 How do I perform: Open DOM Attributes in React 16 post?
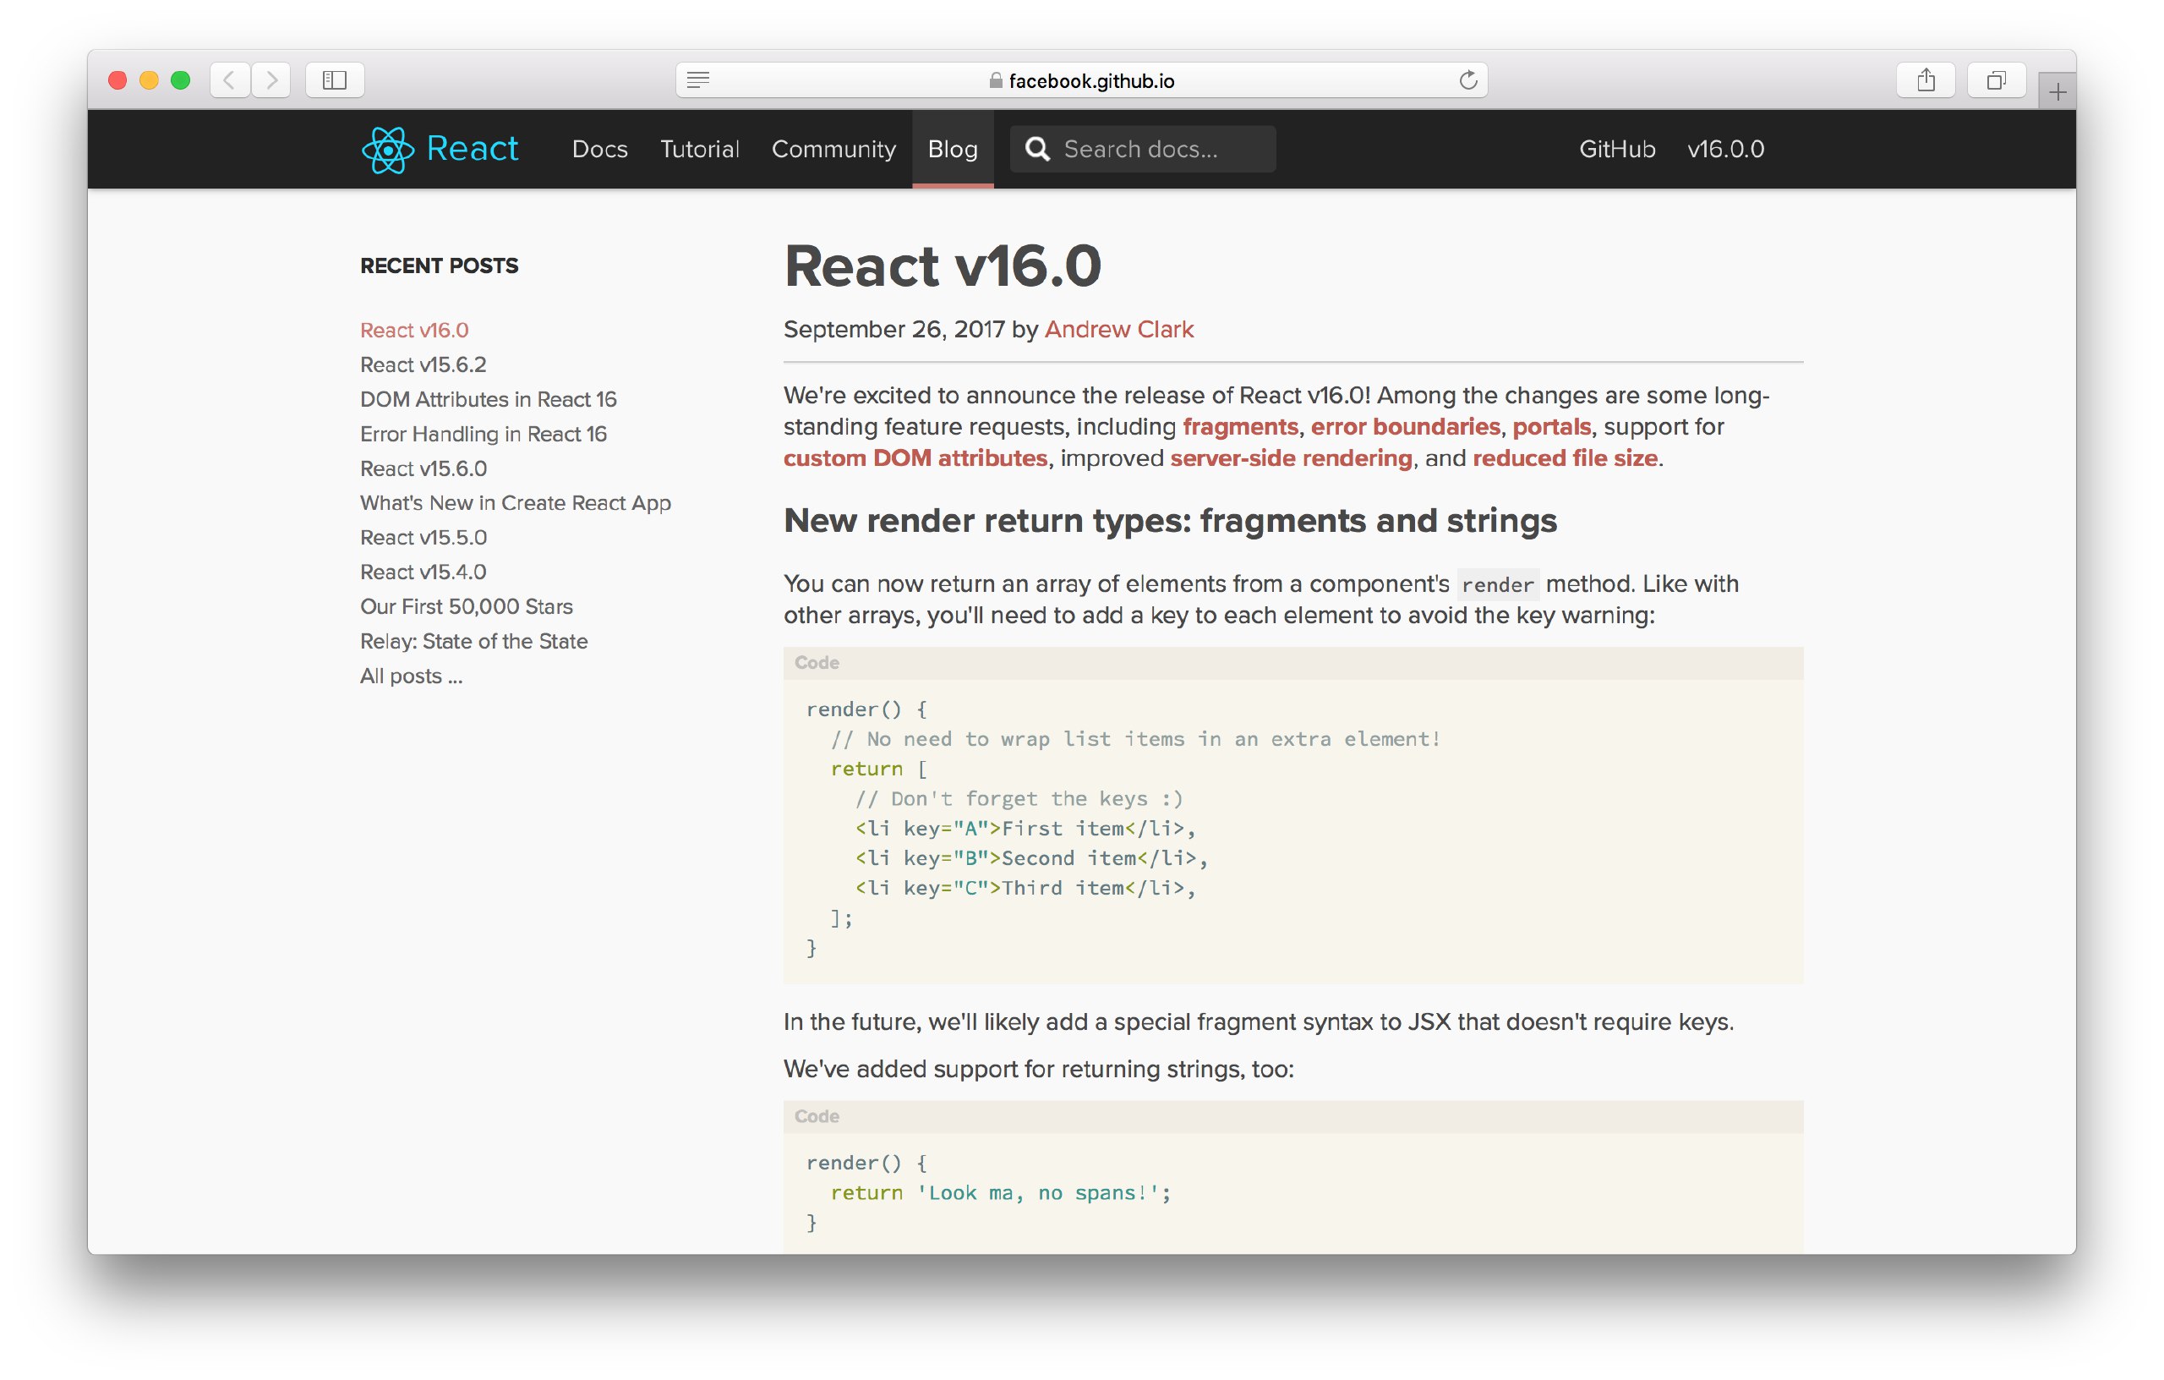(488, 399)
